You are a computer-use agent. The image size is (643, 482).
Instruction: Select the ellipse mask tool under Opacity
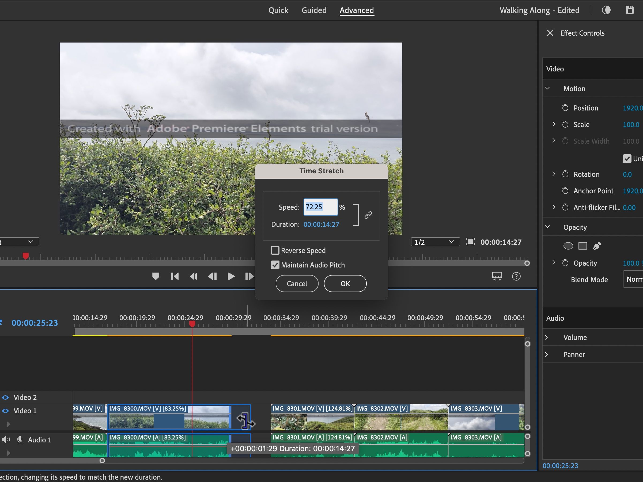click(568, 246)
